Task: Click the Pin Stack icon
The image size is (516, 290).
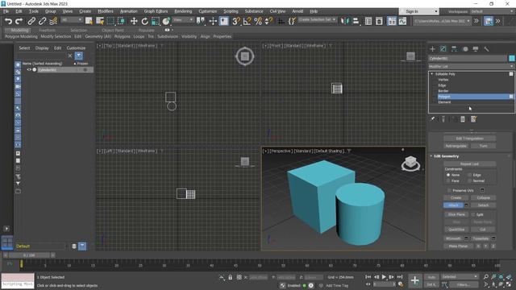Action: tap(432, 119)
